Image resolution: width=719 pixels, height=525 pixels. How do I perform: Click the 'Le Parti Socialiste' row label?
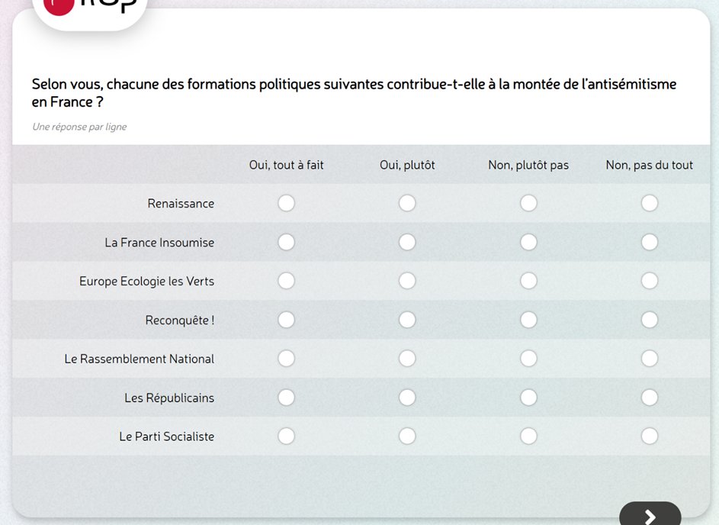[167, 436]
